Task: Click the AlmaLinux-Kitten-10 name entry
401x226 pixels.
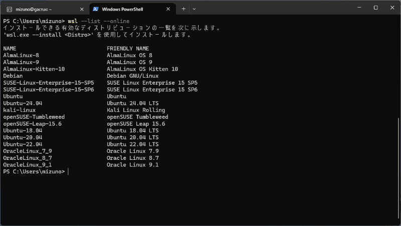Action: coord(34,69)
